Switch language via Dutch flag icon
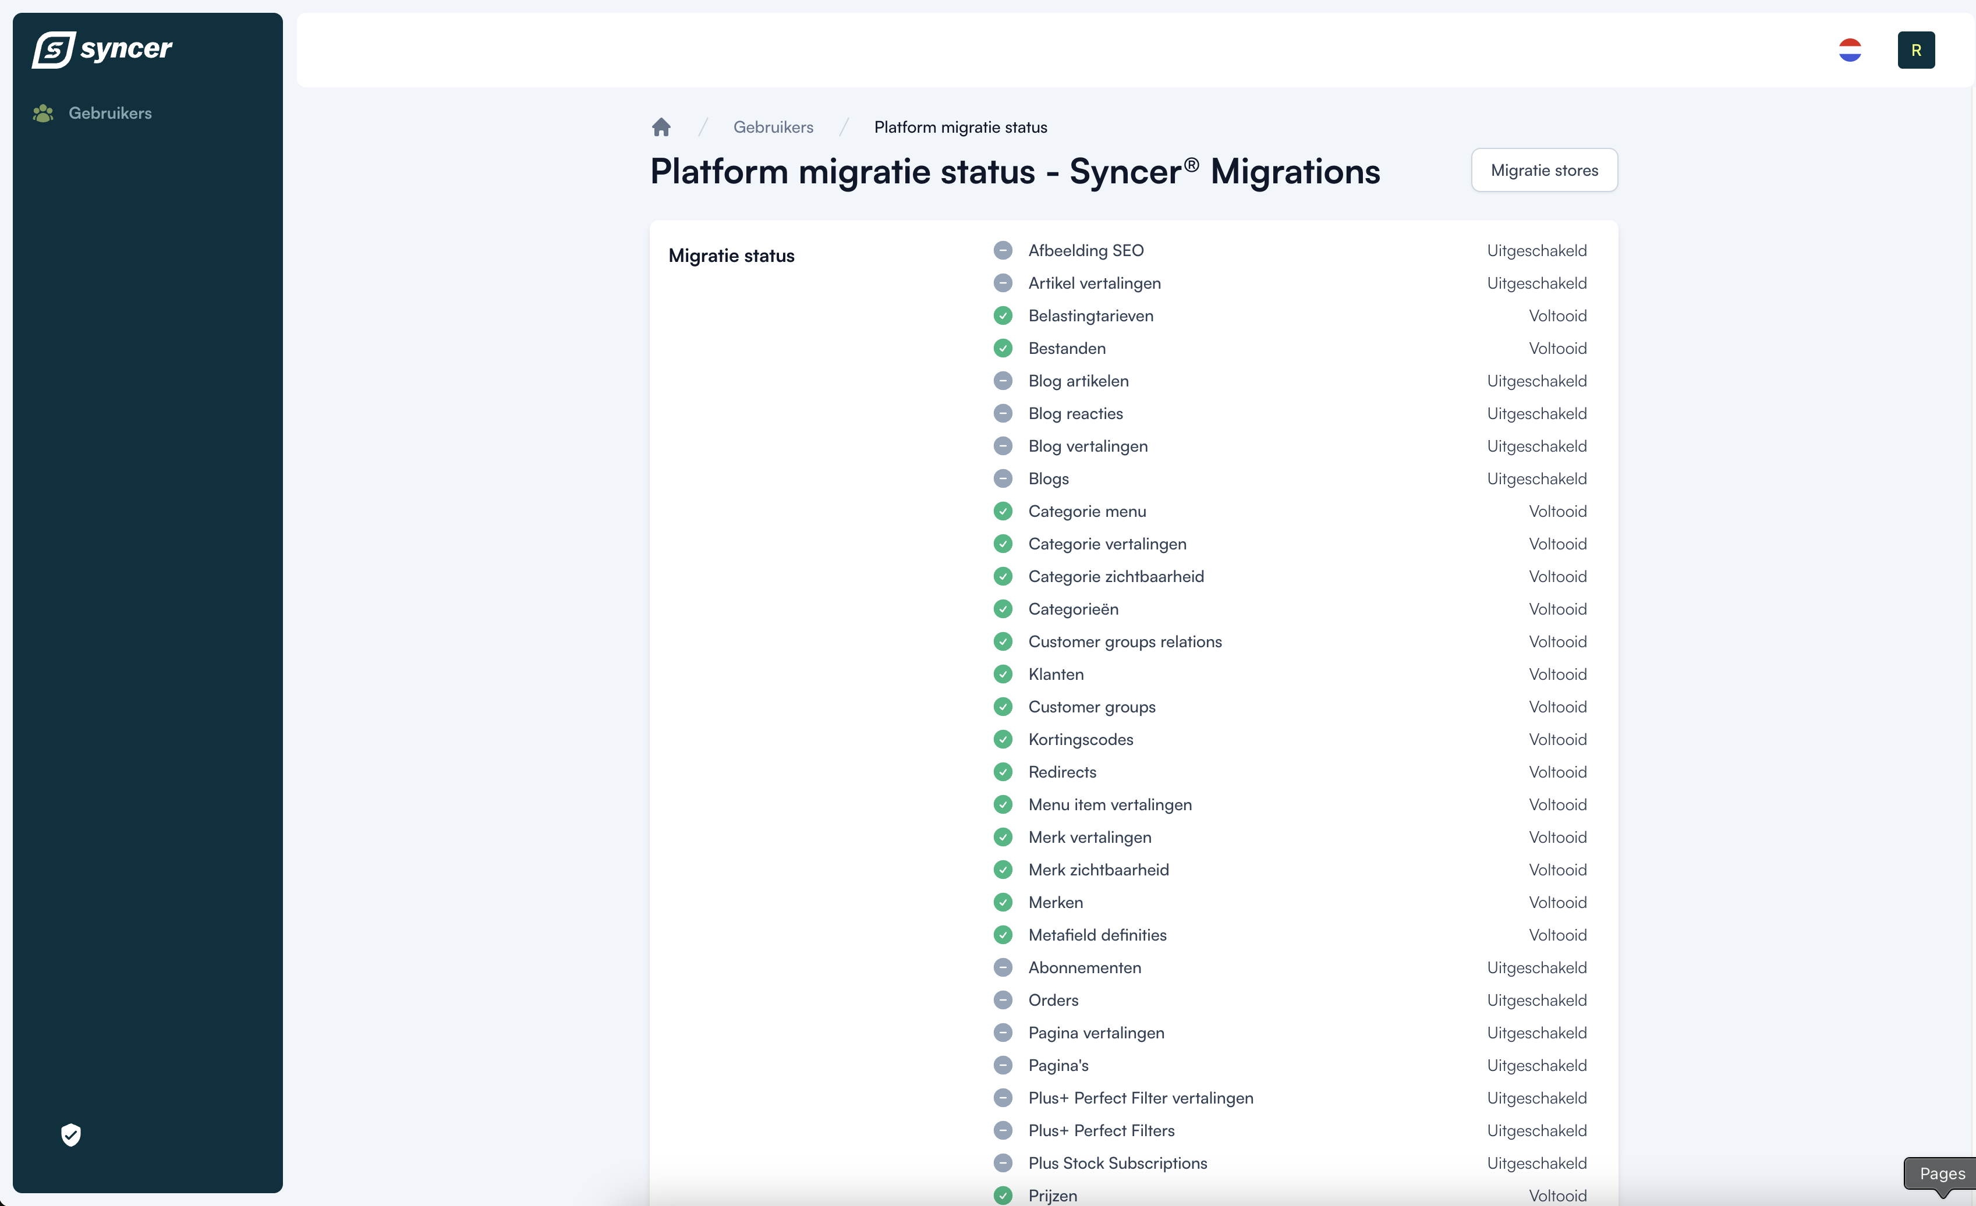The image size is (1976, 1206). 1849,49
